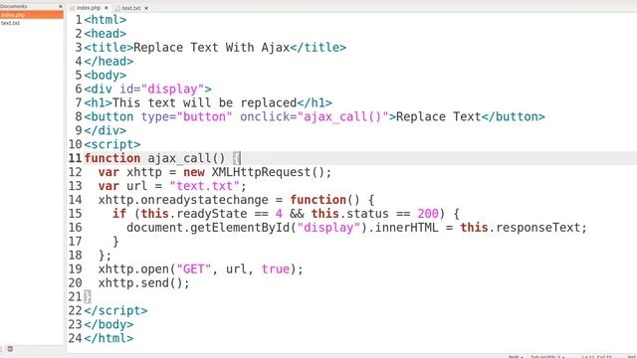This screenshot has height=358, width=637.
Task: Click the </div> tag on line 9
Action: pyautogui.click(x=106, y=130)
